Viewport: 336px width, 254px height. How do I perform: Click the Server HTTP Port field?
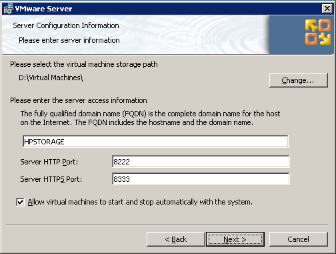pos(201,162)
